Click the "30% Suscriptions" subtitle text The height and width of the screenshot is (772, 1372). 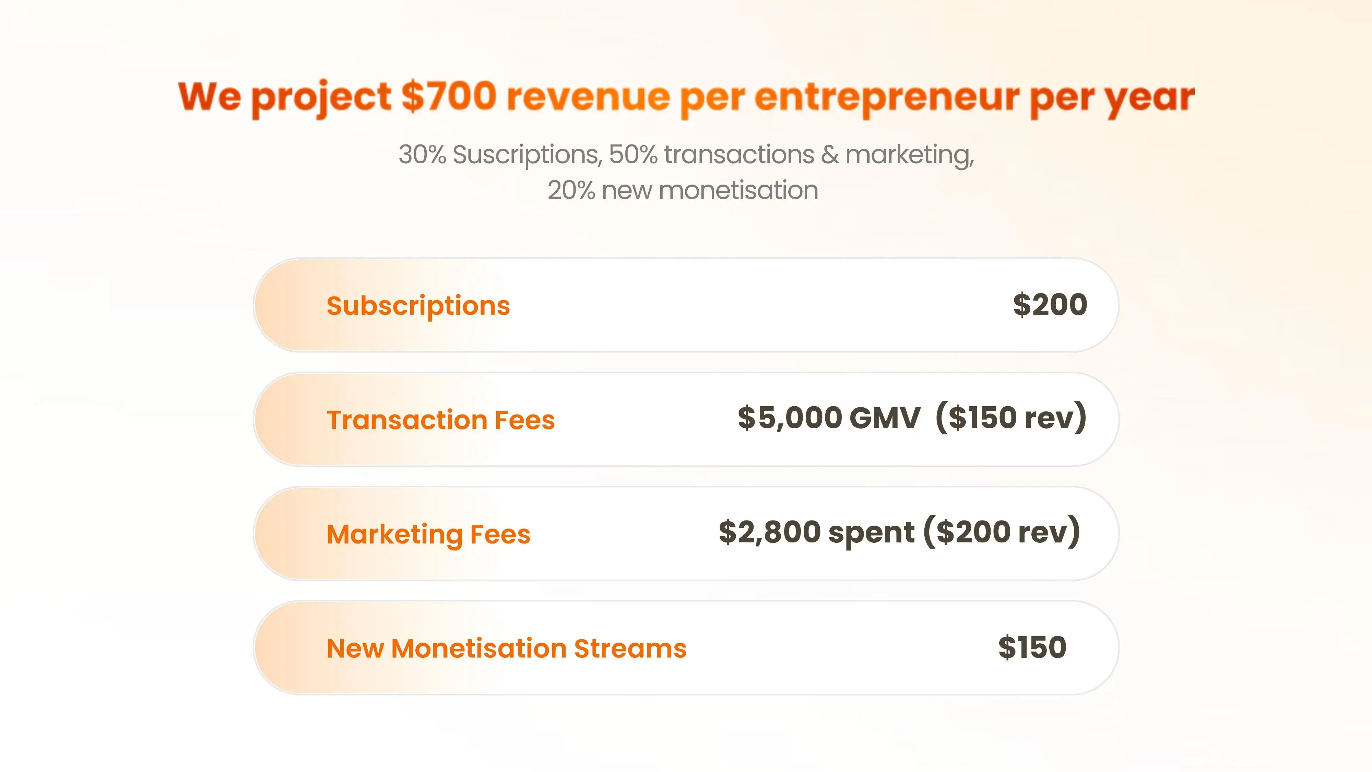tap(500, 155)
